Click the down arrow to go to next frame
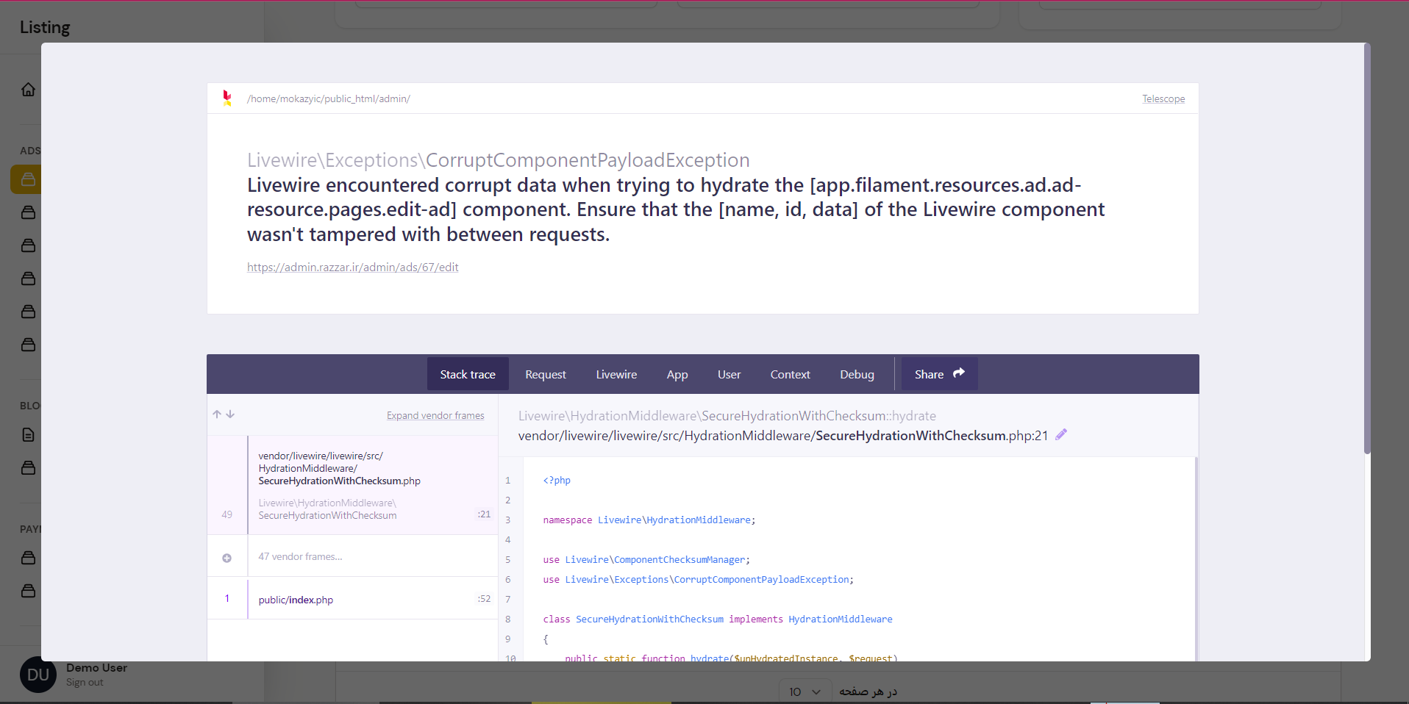 point(230,414)
